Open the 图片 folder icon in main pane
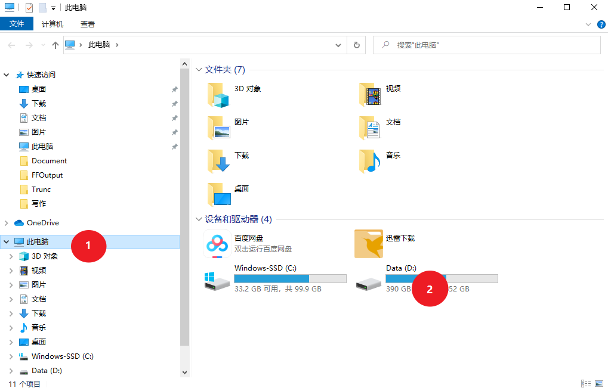This screenshot has width=608, height=391. (219, 128)
